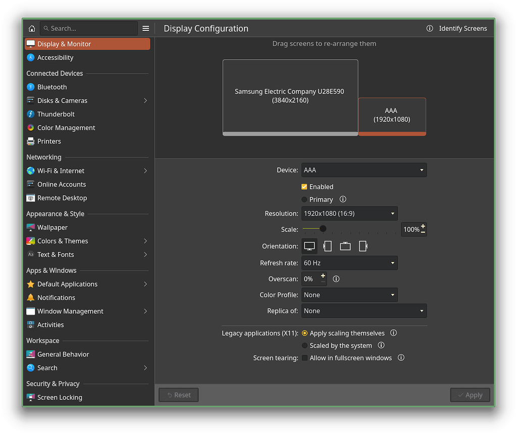The width and height of the screenshot is (517, 434).
Task: Select Scaled by the system for legacy apps
Action: (x=304, y=345)
